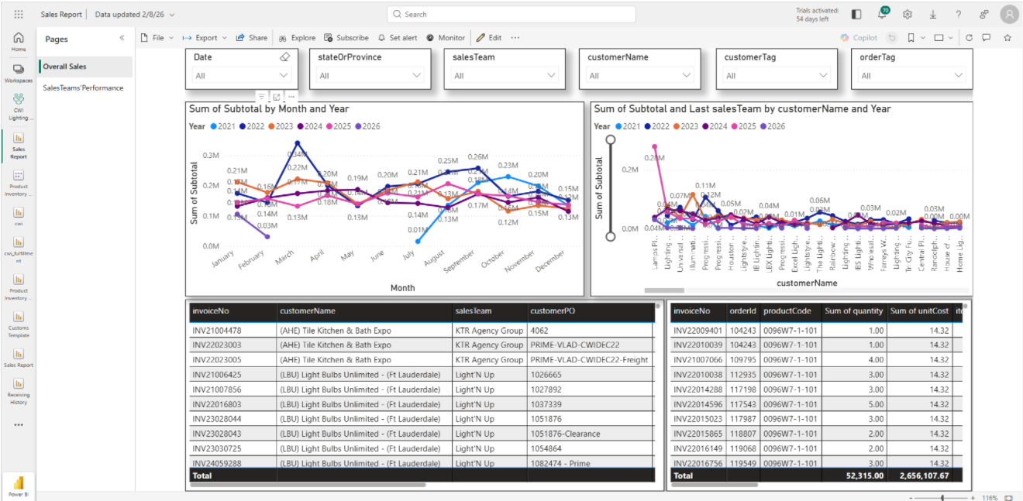Click the download arrow icon in header
Viewport: 1023px width, 501px height.
(x=933, y=14)
